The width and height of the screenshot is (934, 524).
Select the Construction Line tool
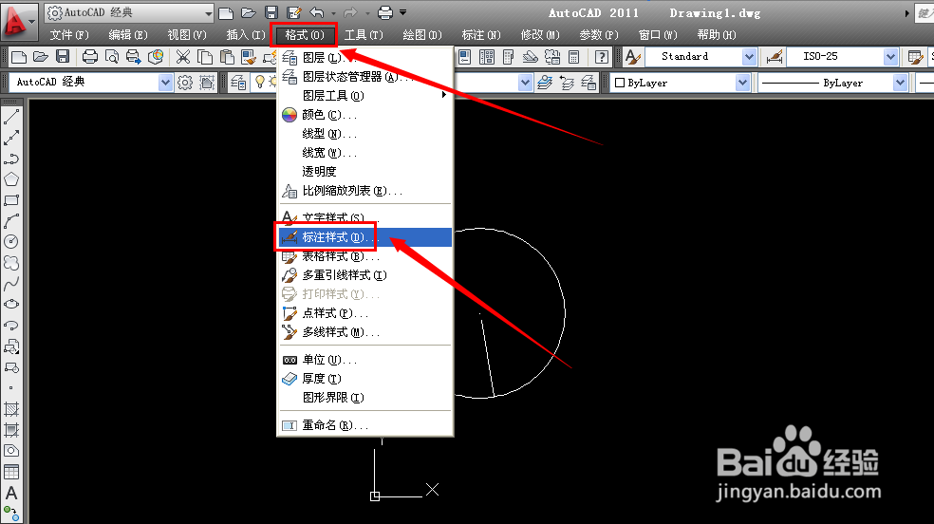tap(11, 139)
